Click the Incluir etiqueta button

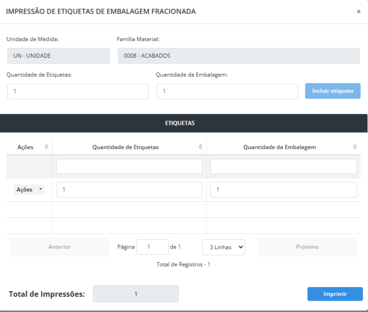[333, 91]
